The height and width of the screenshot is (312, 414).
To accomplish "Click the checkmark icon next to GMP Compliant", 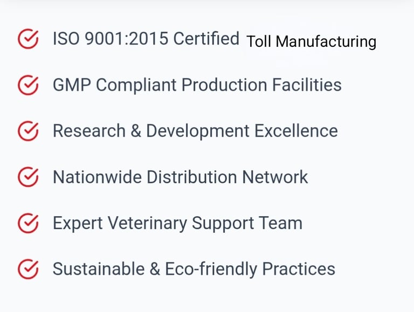I will pyautogui.click(x=28, y=85).
